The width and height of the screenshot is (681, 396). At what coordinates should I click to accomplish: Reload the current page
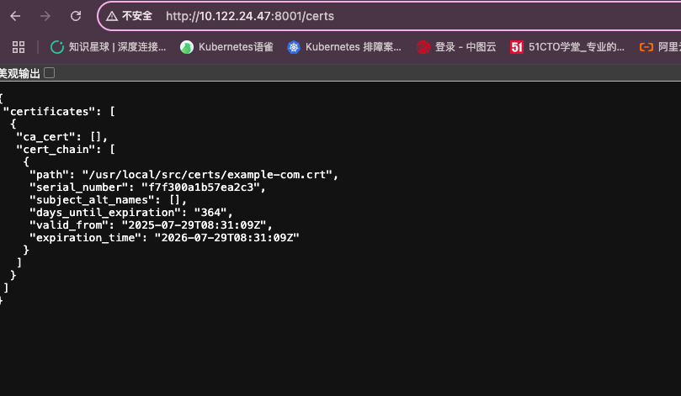click(76, 16)
